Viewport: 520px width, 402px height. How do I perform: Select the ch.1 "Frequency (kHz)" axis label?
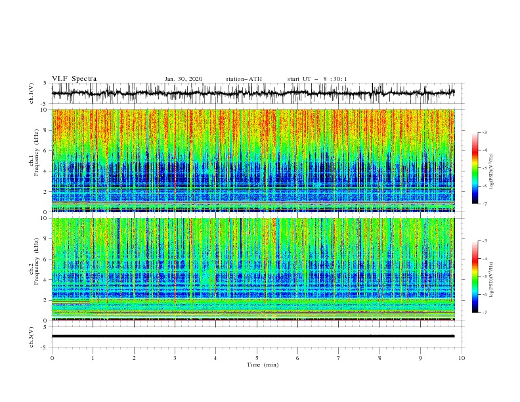pos(37,153)
